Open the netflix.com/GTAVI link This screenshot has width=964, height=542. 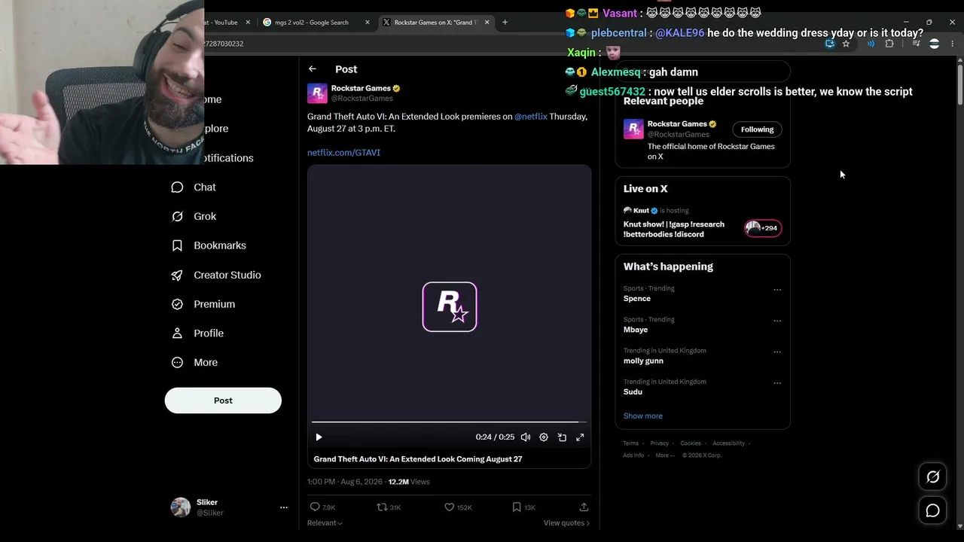pyautogui.click(x=343, y=153)
